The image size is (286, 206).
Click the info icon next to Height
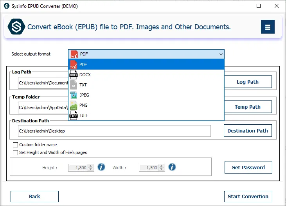(x=101, y=167)
